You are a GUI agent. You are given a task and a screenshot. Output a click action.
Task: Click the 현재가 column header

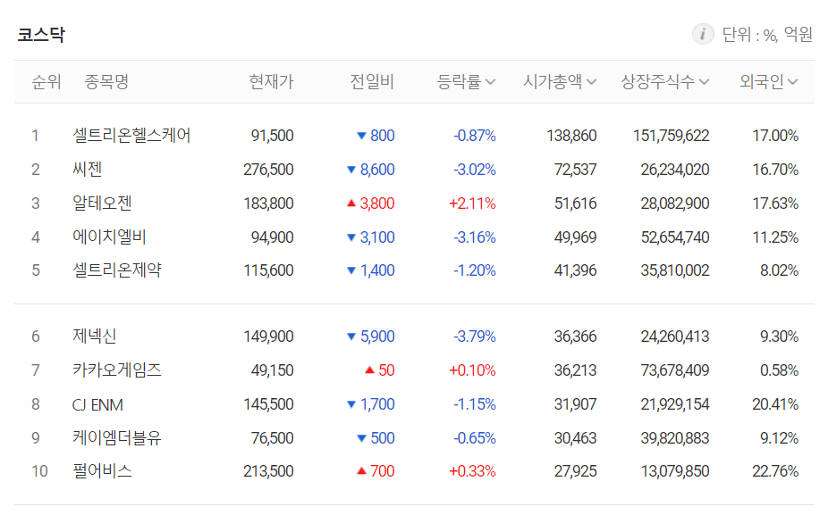(271, 82)
